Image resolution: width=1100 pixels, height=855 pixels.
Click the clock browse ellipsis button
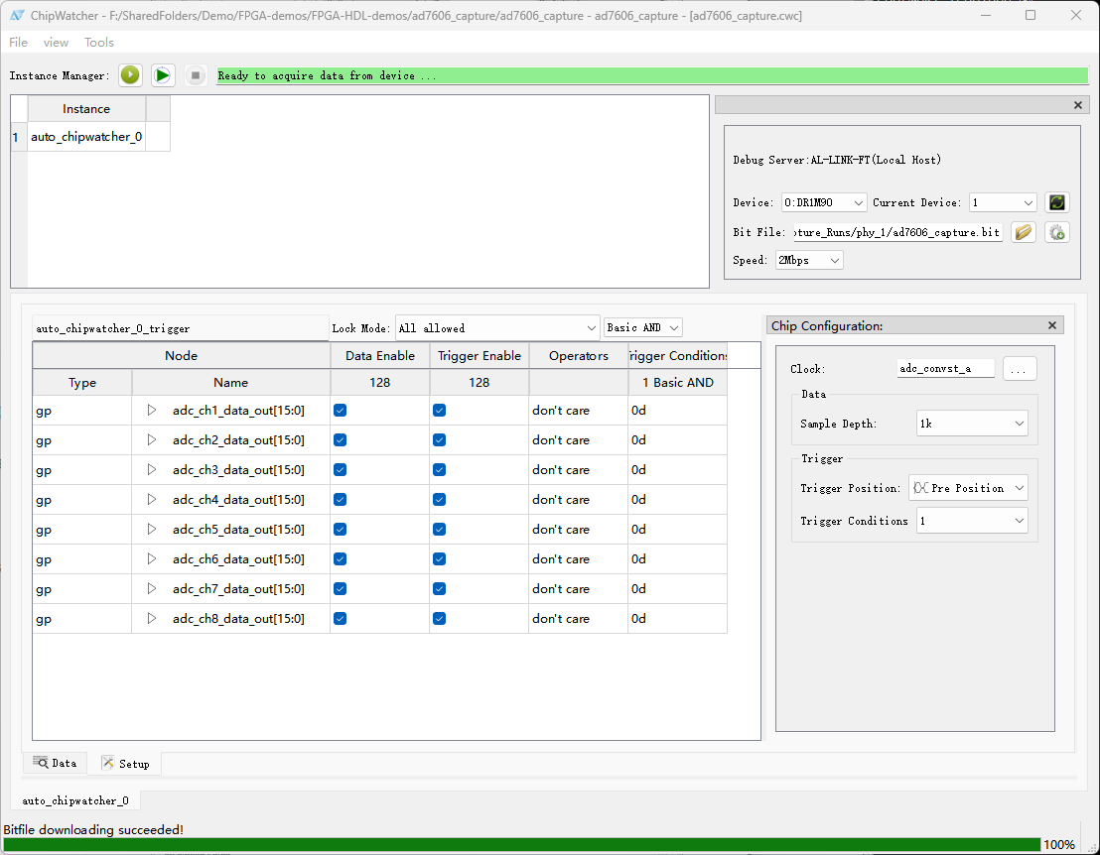coord(1020,369)
